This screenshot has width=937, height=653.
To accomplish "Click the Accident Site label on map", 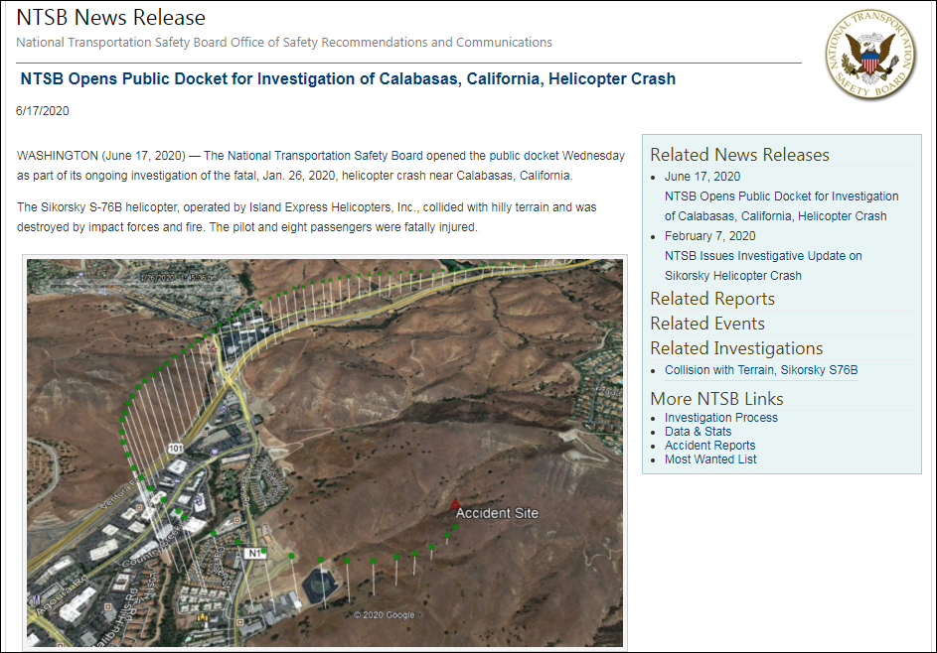I will pos(497,513).
